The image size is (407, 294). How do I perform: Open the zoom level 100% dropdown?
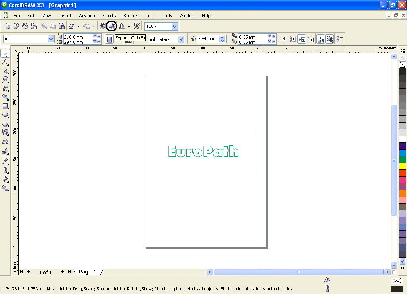[x=175, y=26]
